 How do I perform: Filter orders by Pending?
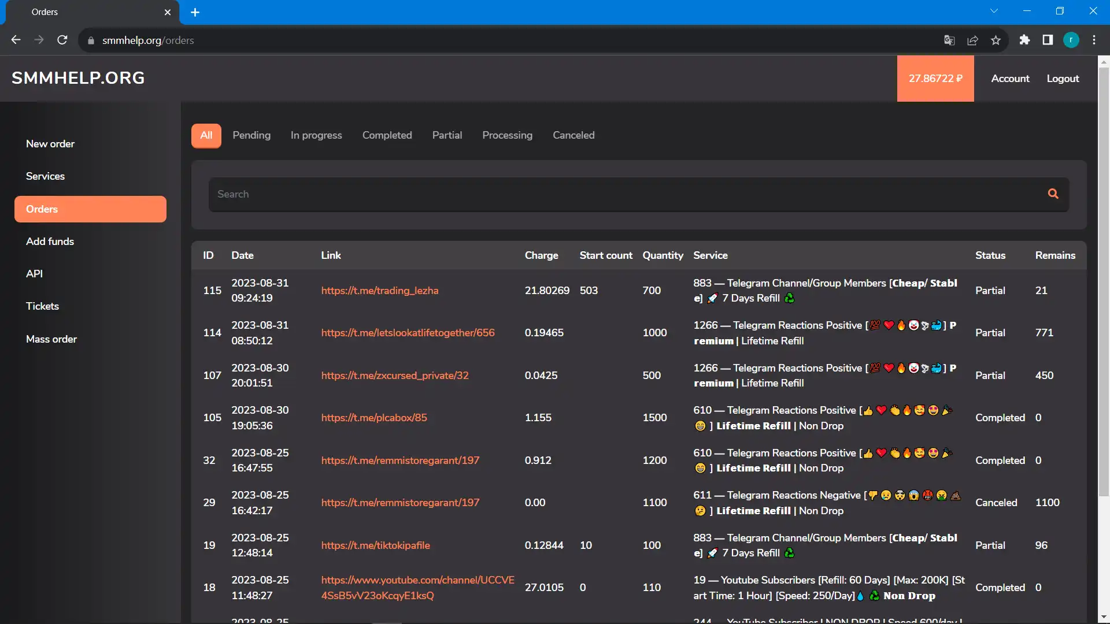pyautogui.click(x=251, y=135)
